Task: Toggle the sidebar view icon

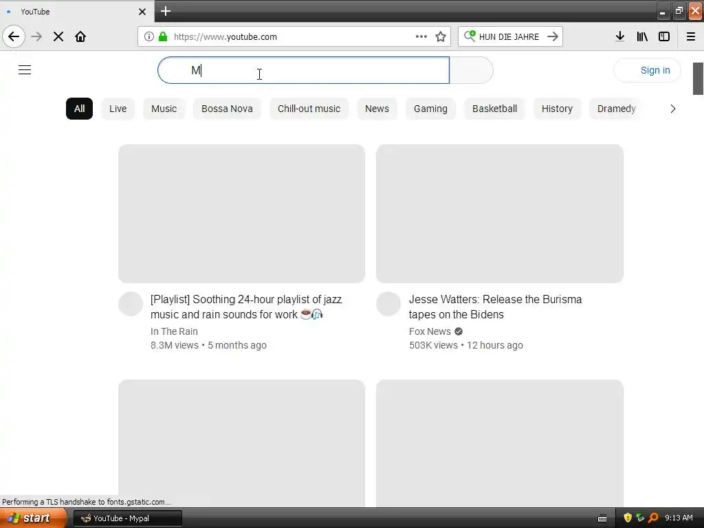Action: (x=664, y=36)
